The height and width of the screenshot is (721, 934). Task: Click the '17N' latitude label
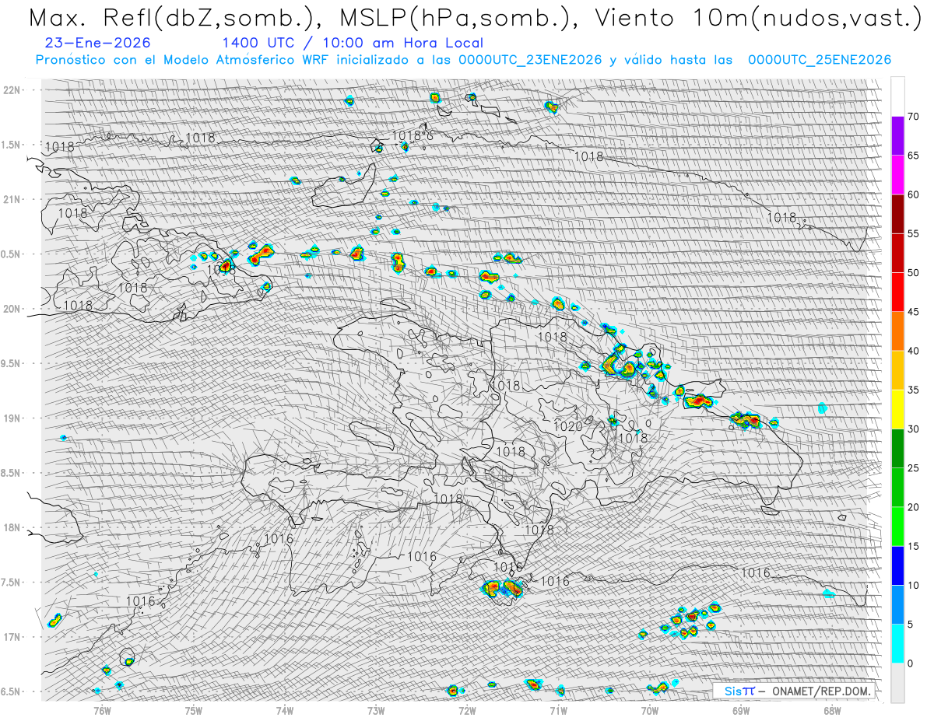12,637
